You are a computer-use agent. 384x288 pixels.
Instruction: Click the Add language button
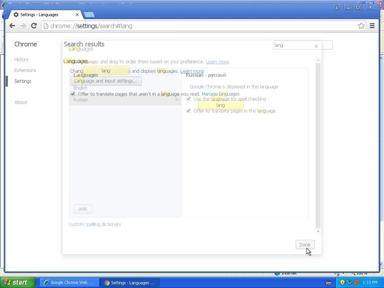click(x=82, y=209)
